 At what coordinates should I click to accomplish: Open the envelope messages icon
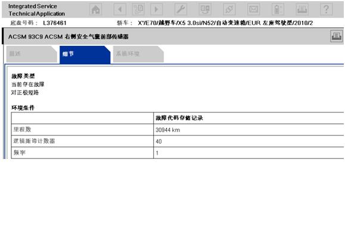[253, 10]
